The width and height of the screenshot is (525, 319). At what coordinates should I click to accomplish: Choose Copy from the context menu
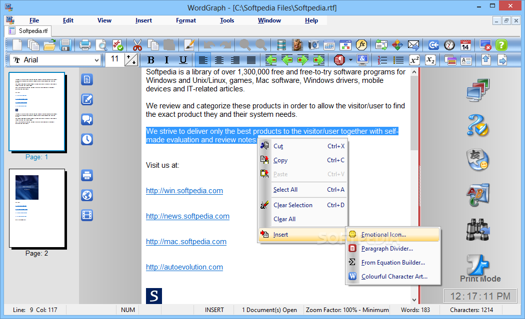pyautogui.click(x=302, y=160)
